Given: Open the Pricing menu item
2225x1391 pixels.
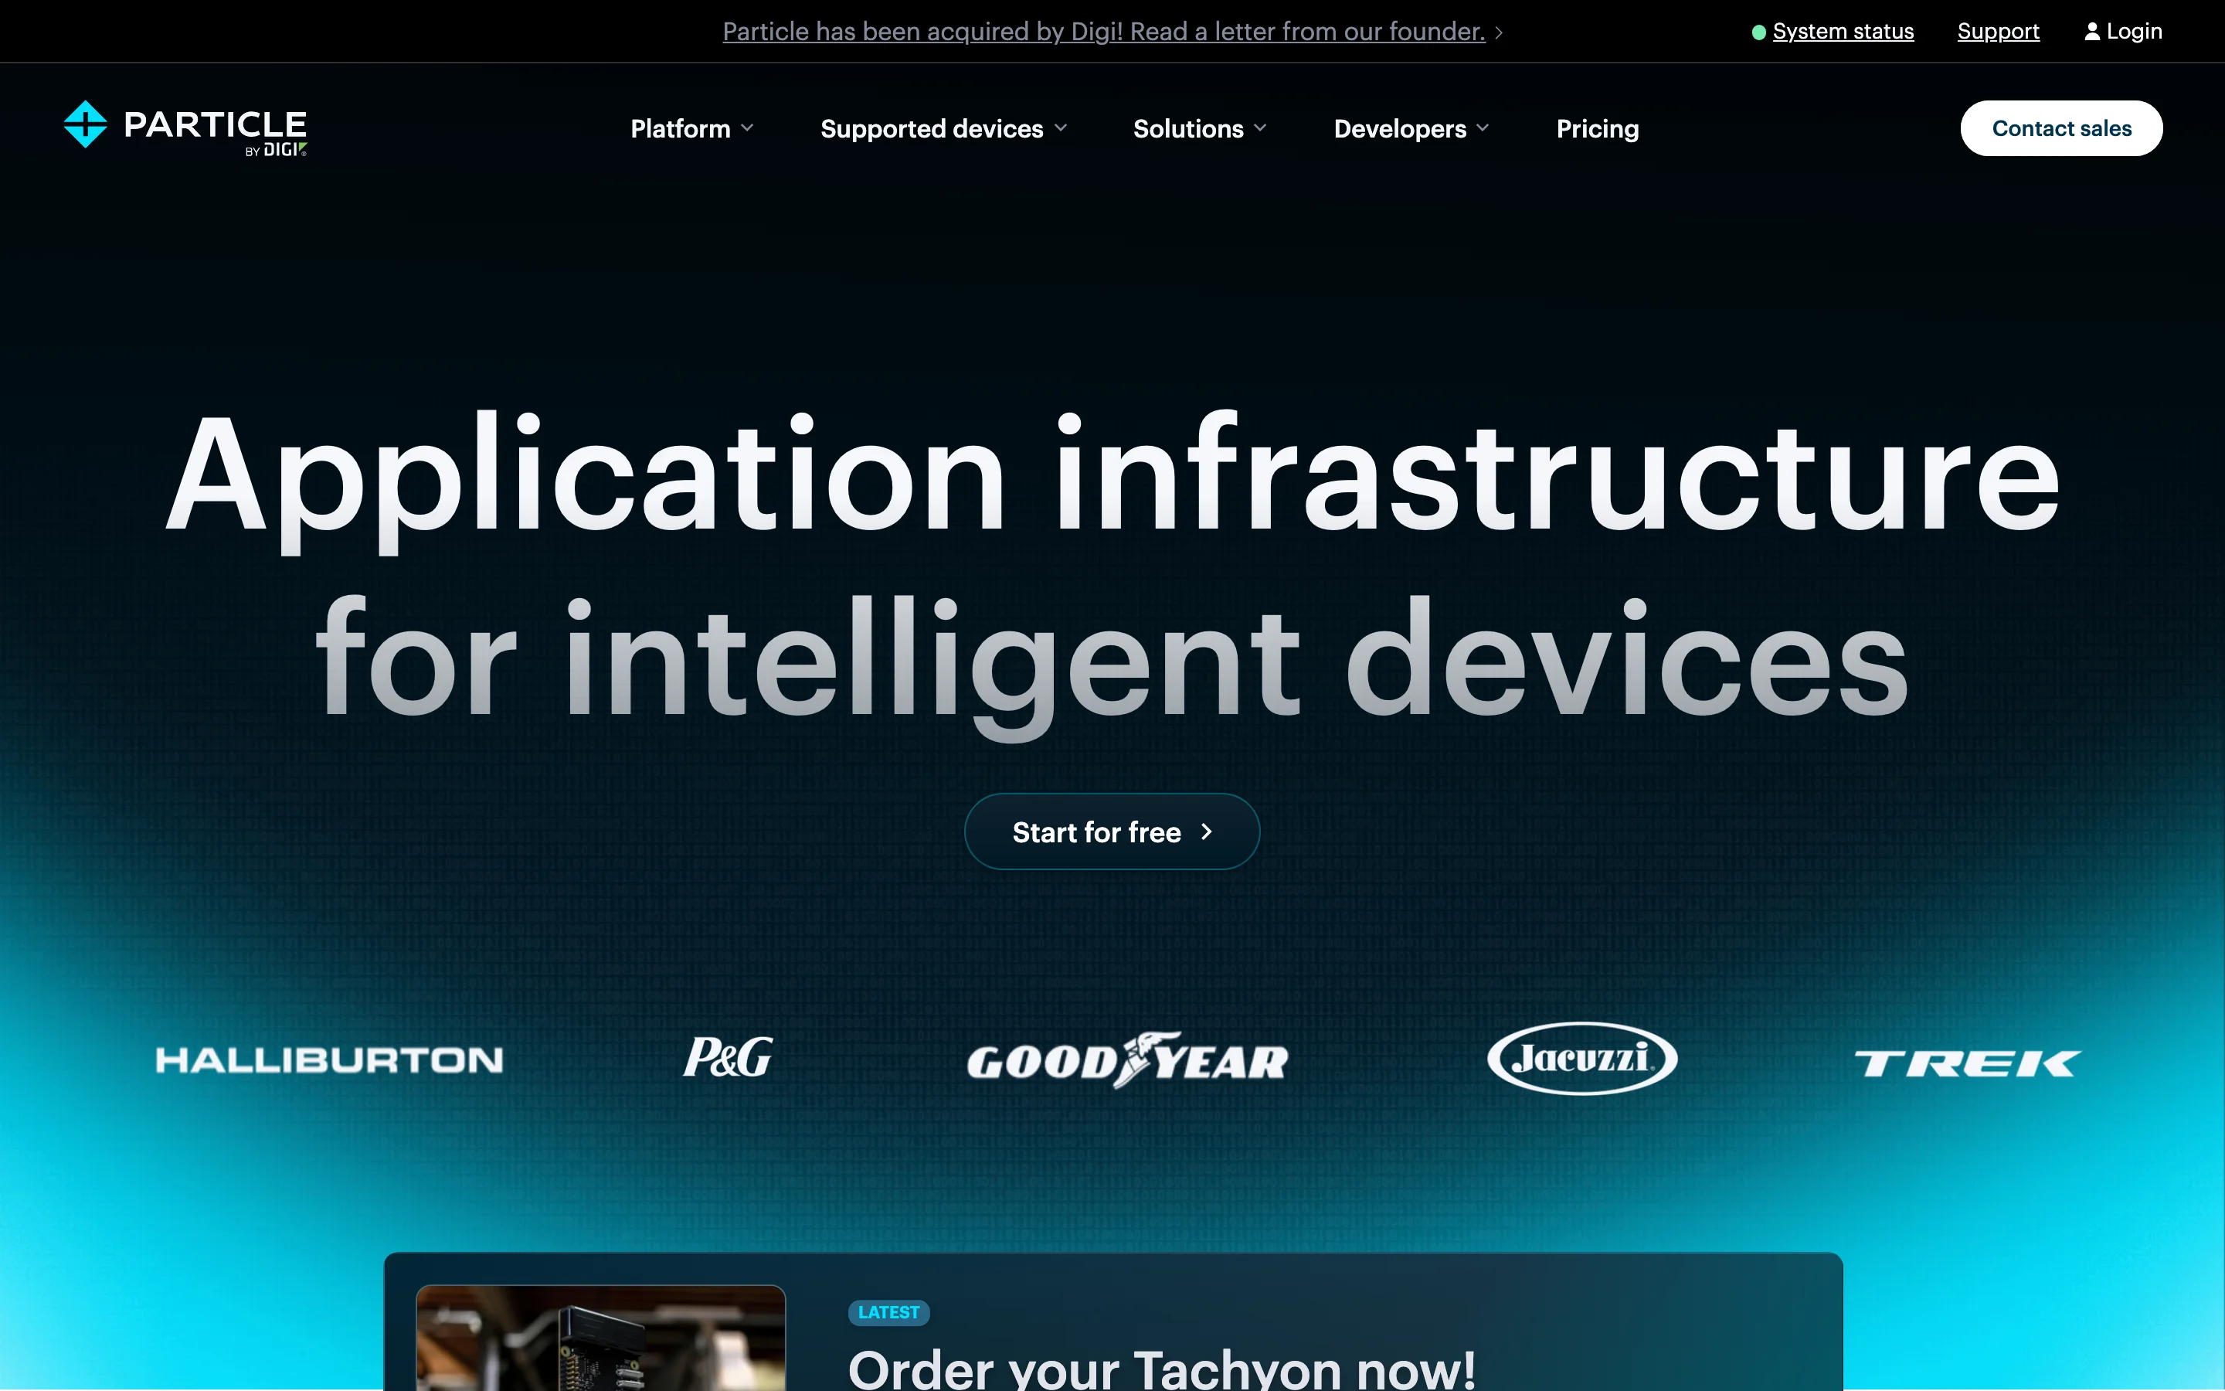Looking at the screenshot, I should tap(1597, 129).
